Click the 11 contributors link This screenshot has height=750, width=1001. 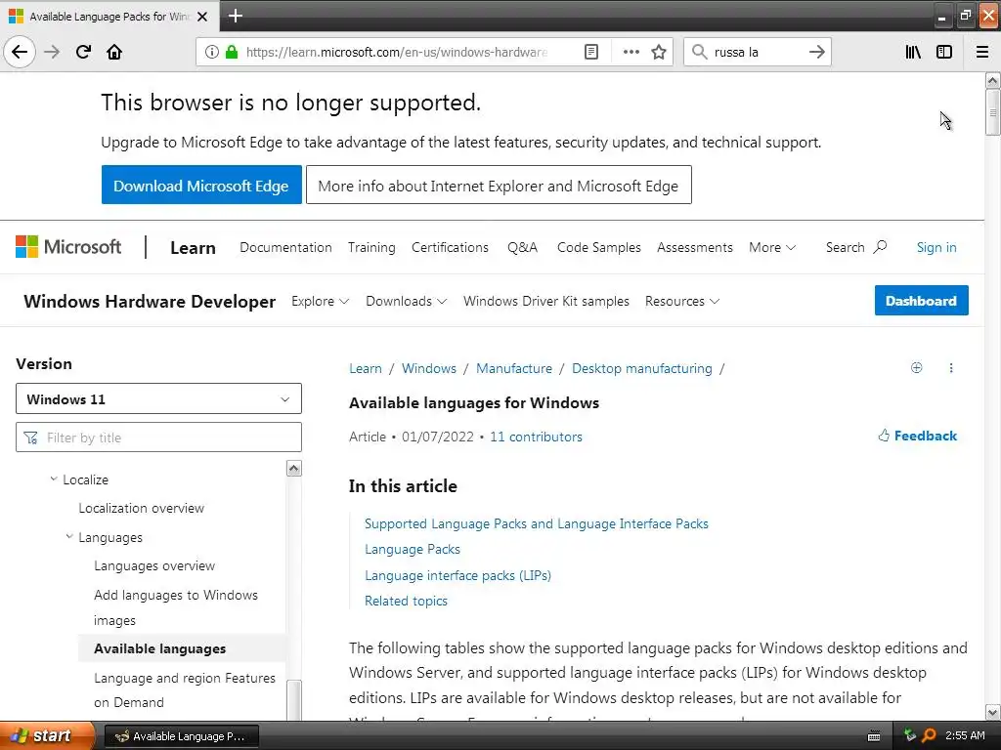click(536, 437)
